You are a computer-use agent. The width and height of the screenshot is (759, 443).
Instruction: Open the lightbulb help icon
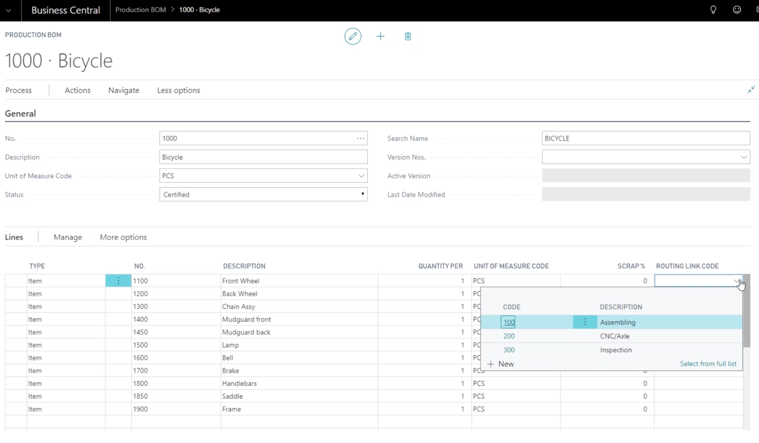713,10
